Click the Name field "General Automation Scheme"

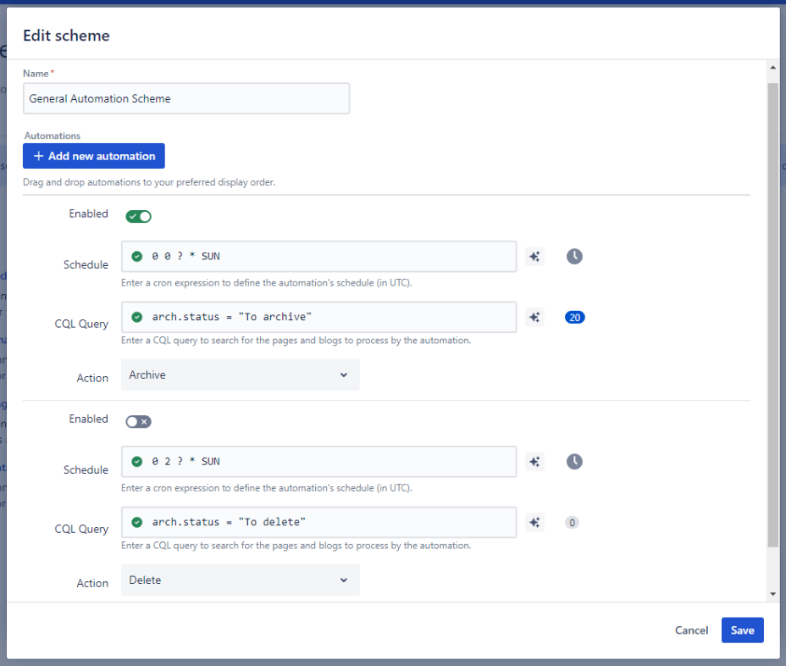click(186, 99)
